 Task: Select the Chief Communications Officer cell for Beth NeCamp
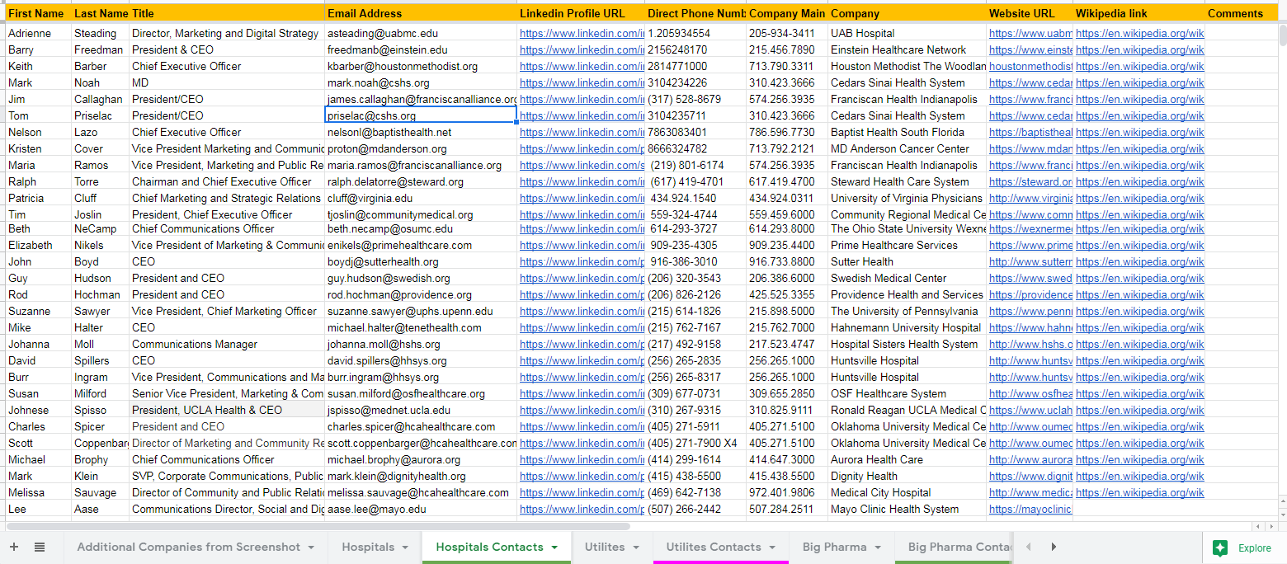(x=227, y=228)
